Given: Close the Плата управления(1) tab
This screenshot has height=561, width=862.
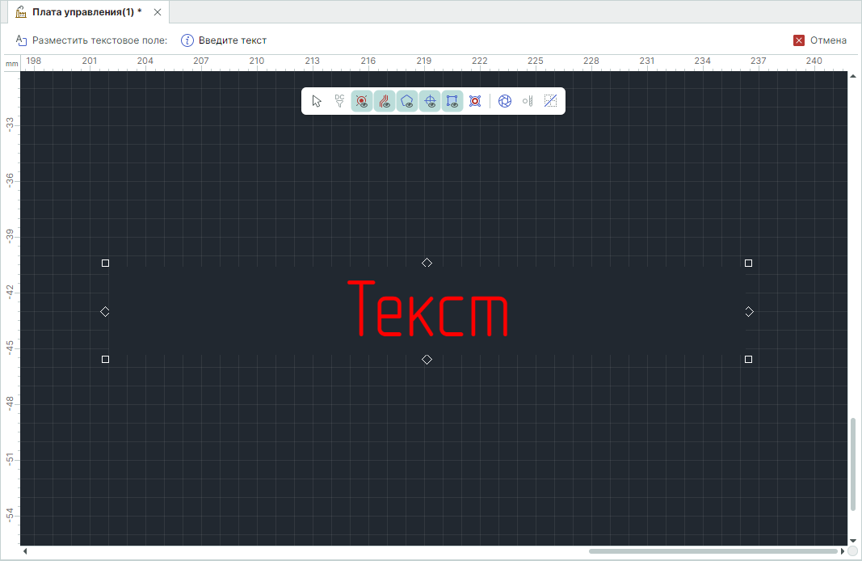Looking at the screenshot, I should coord(158,12).
